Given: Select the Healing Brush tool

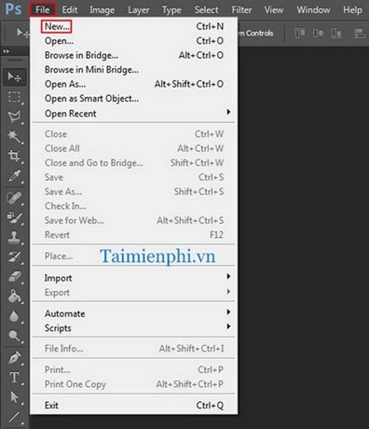Looking at the screenshot, I should click(x=14, y=198).
